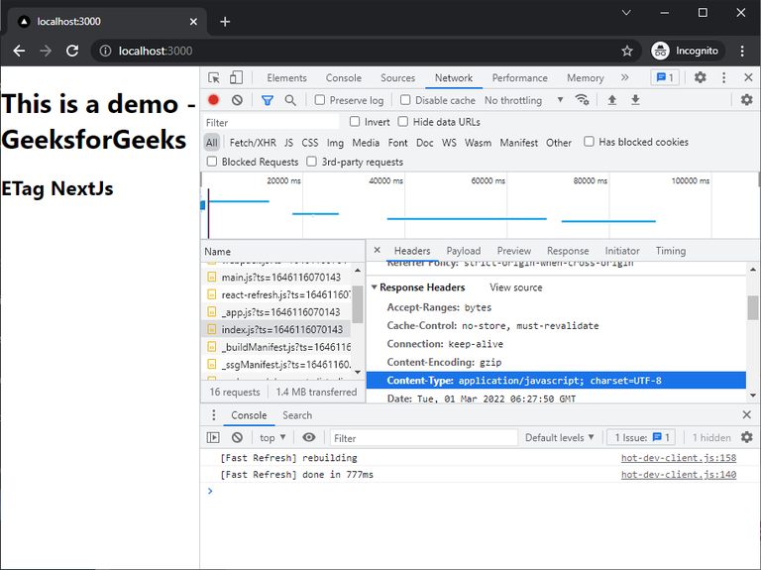Select the inspect element picker icon

[x=214, y=77]
